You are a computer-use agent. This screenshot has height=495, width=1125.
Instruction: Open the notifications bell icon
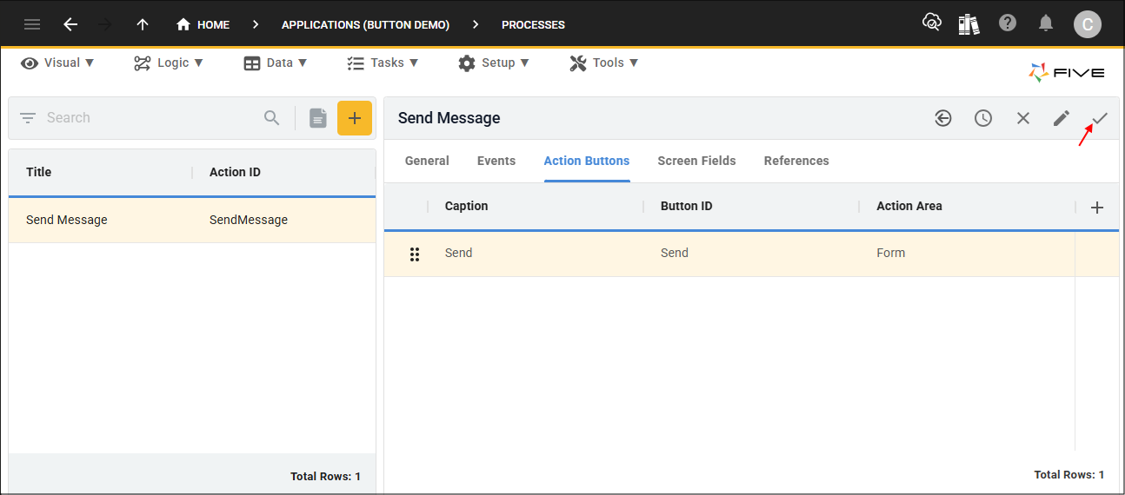(x=1047, y=23)
